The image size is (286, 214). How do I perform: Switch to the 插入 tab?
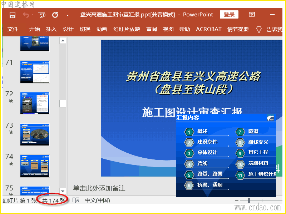pyautogui.click(x=51, y=29)
